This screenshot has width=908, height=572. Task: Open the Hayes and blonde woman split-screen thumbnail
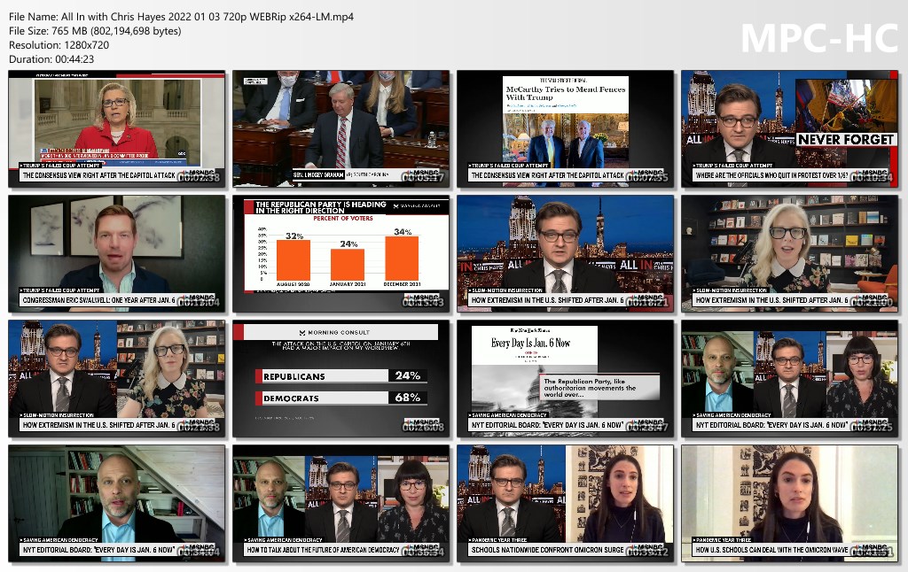coord(116,379)
